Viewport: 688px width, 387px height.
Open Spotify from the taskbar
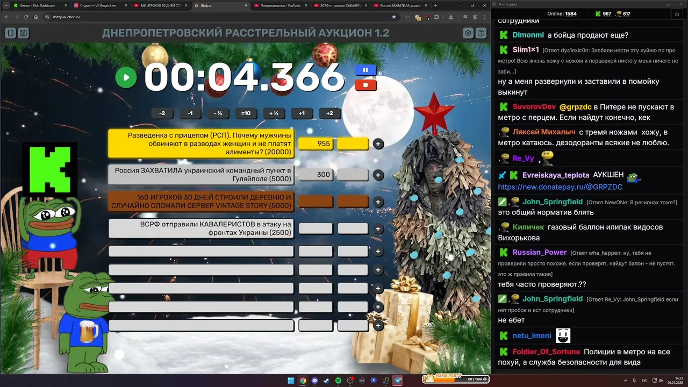point(338,381)
